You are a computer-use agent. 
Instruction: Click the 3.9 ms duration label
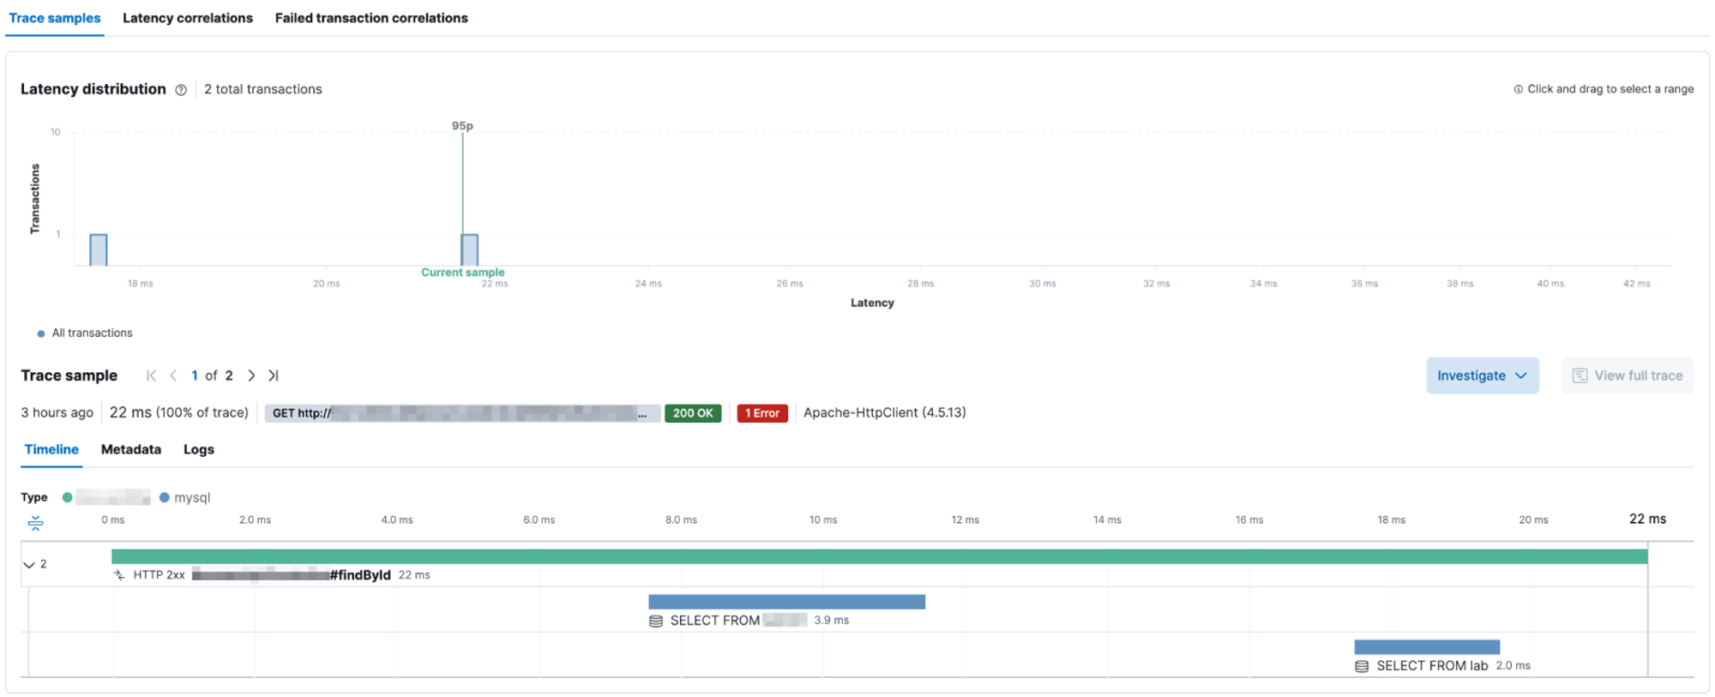pyautogui.click(x=831, y=621)
